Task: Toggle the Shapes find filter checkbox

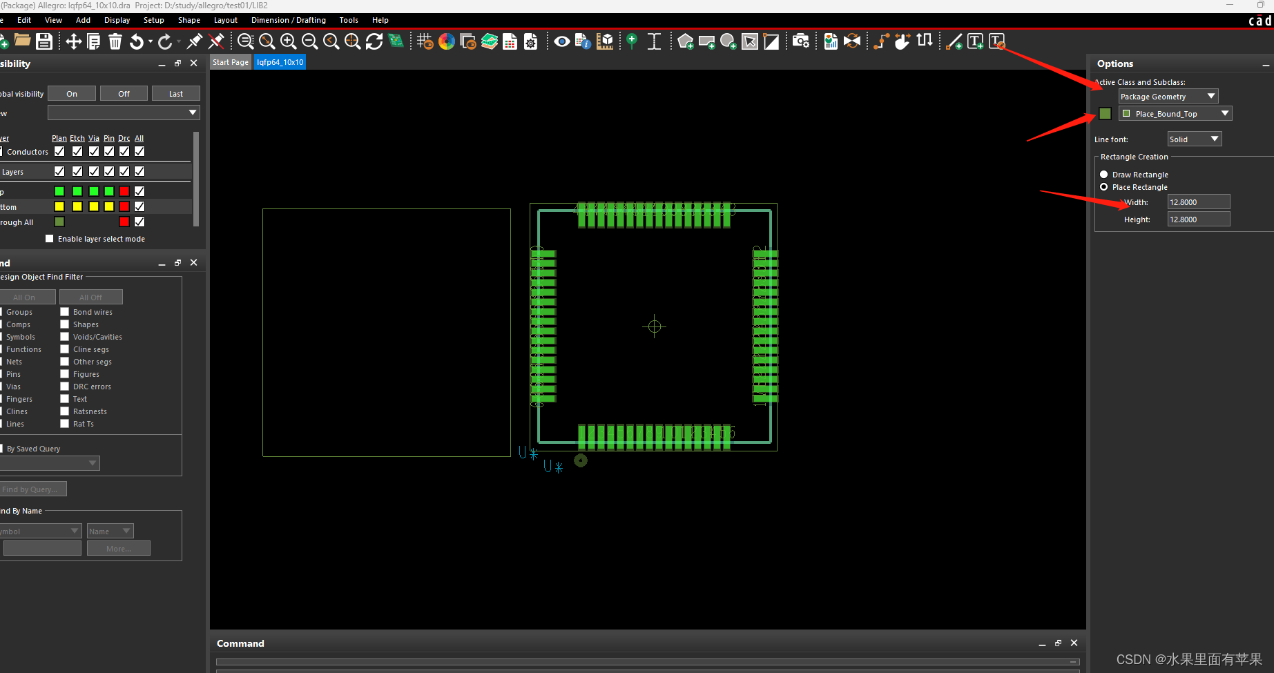Action: point(64,324)
